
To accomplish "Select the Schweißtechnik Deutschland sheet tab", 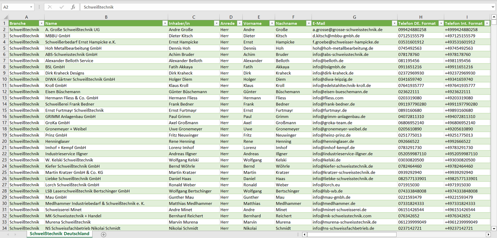I will (x=59, y=234).
